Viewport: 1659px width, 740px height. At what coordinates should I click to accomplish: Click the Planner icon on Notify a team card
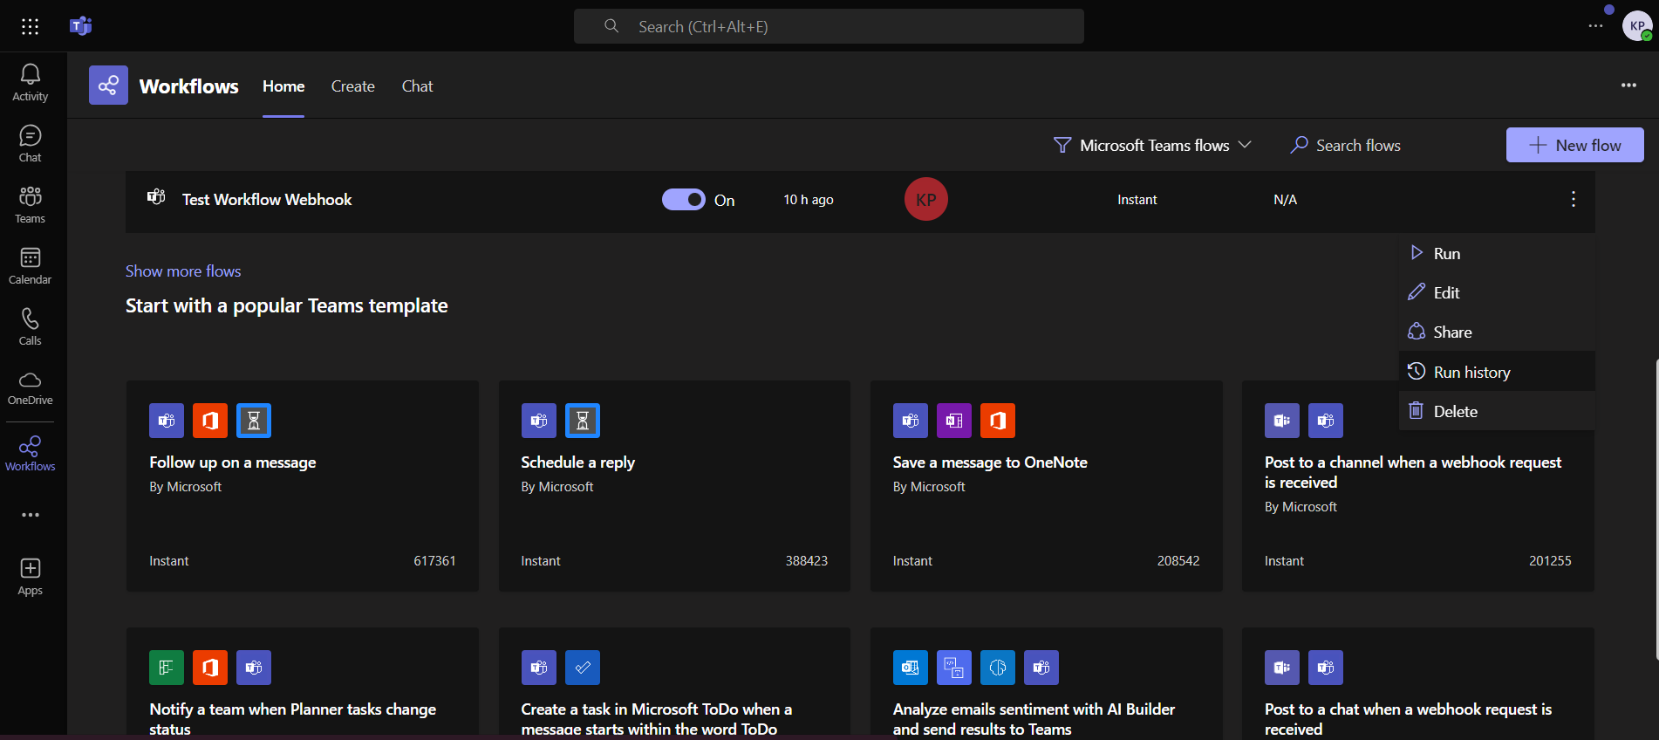167,668
